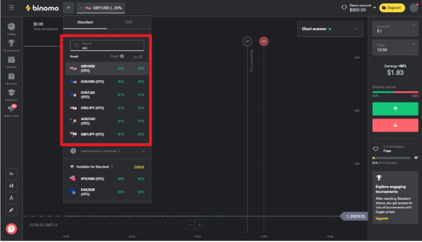
Task: Click the Amount $1 field
Action: 395,29
